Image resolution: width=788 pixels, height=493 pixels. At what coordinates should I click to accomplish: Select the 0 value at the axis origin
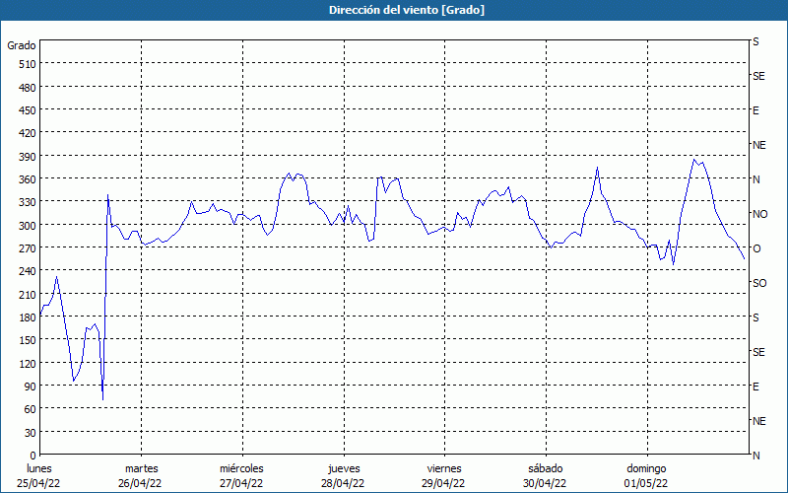click(33, 456)
